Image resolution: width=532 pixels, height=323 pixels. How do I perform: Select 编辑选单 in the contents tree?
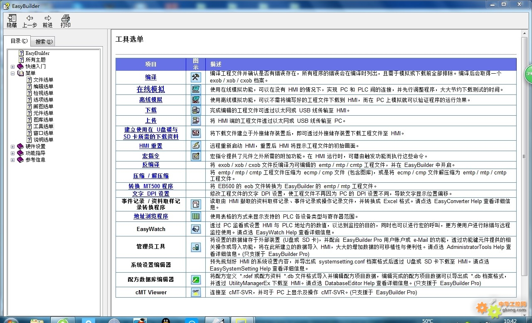(x=43, y=87)
